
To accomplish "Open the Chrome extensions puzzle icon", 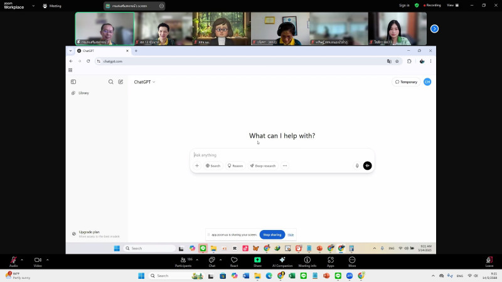I will 409,61.
